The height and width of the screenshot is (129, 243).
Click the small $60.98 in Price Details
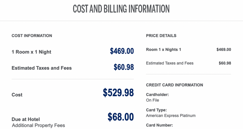coord(225,63)
